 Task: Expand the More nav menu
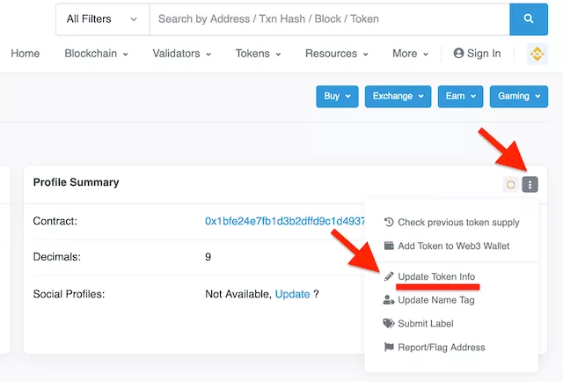pos(410,54)
